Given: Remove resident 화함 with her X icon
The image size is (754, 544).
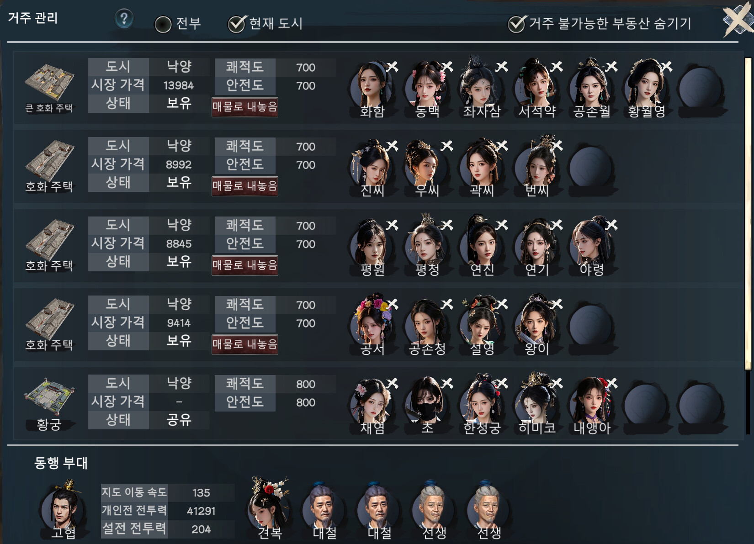Looking at the screenshot, I should 392,67.
